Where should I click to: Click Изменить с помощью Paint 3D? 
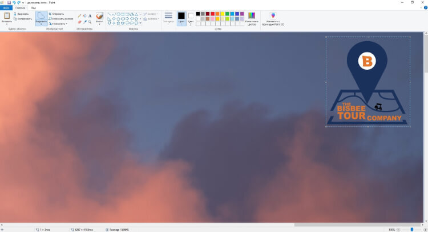(x=273, y=19)
